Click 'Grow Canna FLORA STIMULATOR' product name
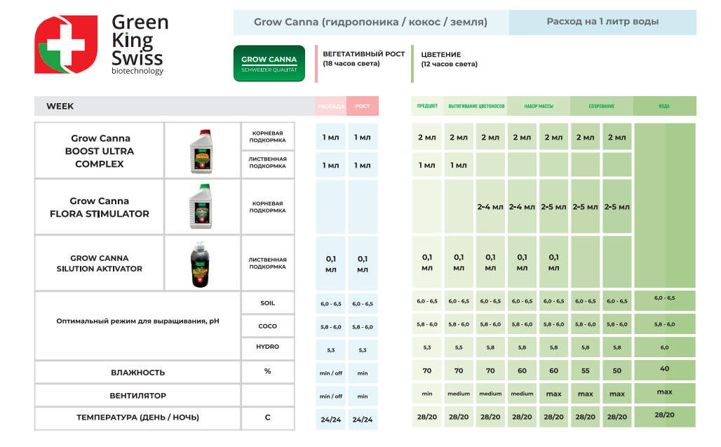Viewport: 721px width, 447px height. (100, 208)
